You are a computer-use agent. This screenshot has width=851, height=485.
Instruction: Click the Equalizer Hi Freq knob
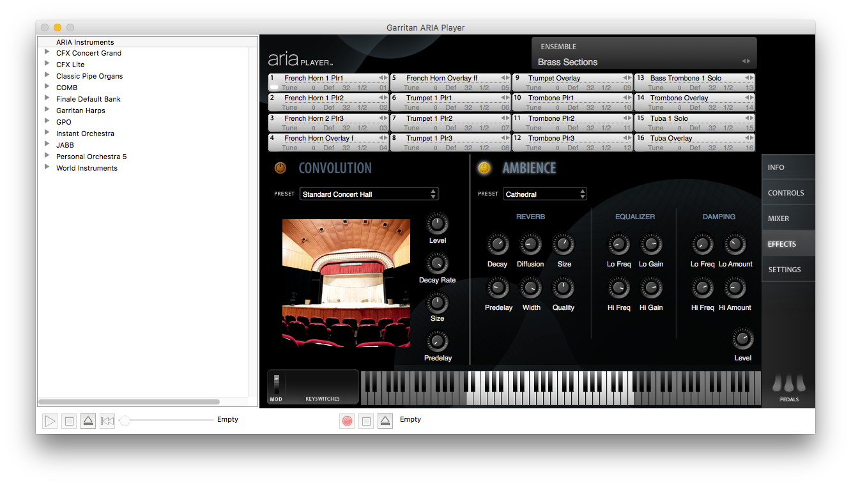(618, 288)
